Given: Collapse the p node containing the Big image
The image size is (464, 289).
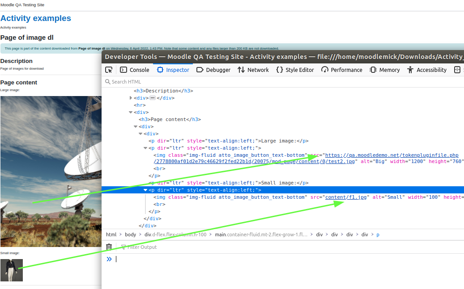Looking at the screenshot, I should [145, 148].
